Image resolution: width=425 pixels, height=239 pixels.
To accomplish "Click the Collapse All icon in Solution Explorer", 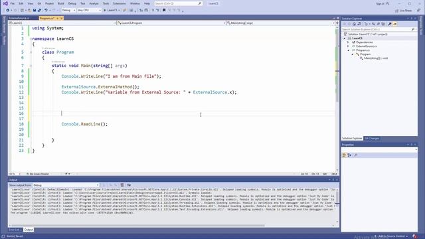I will pyautogui.click(x=379, y=24).
